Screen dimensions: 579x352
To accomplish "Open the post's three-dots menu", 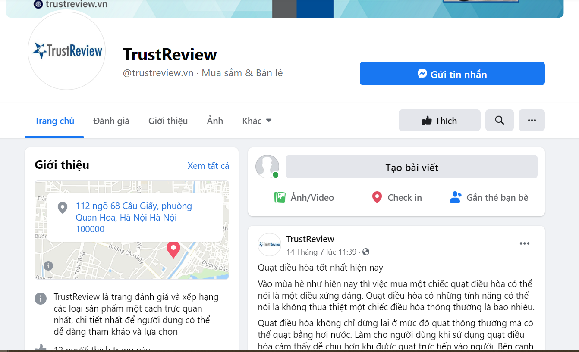I will click(x=525, y=243).
